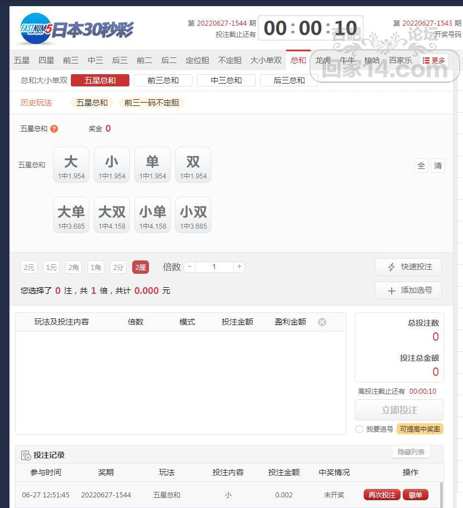This screenshot has width=463, height=508.
Task: Switch to the 百家乐 tab
Action: (x=401, y=61)
